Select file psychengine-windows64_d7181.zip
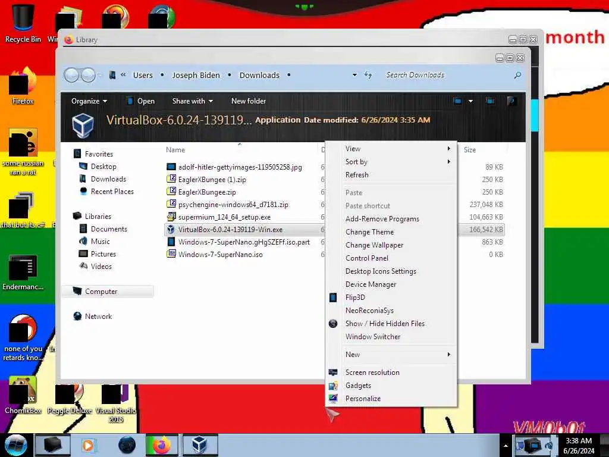609x457 pixels. click(233, 205)
